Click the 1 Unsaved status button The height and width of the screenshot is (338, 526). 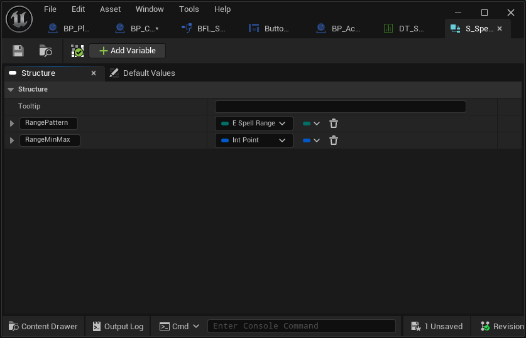point(437,326)
